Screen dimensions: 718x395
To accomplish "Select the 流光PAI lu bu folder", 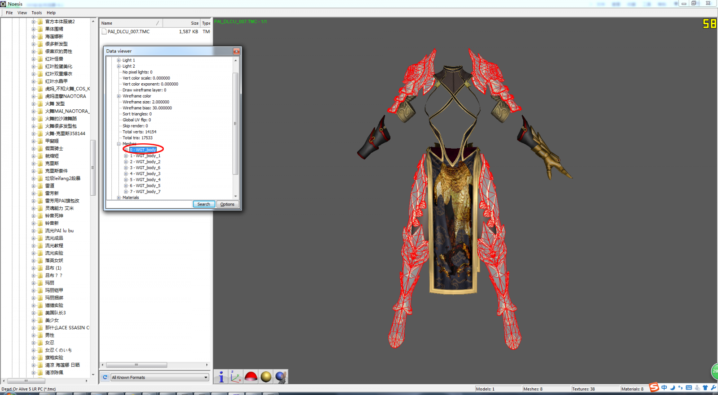I will (59, 231).
